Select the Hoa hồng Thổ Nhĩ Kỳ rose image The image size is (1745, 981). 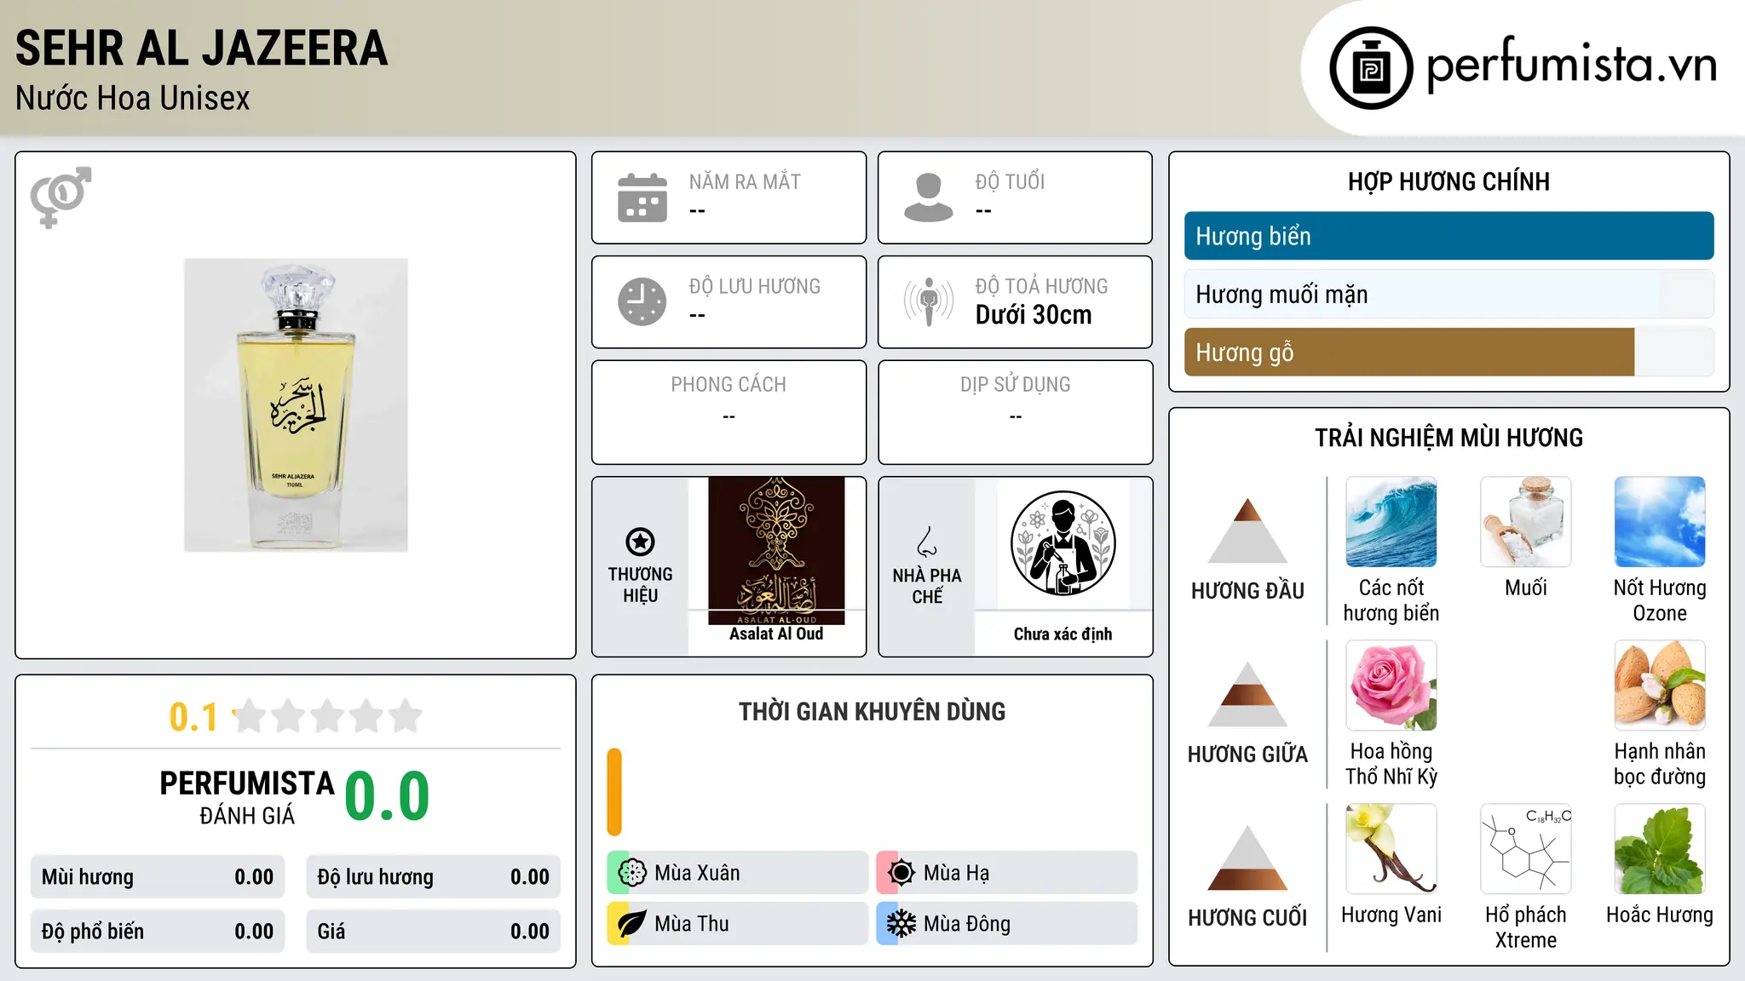[1391, 686]
